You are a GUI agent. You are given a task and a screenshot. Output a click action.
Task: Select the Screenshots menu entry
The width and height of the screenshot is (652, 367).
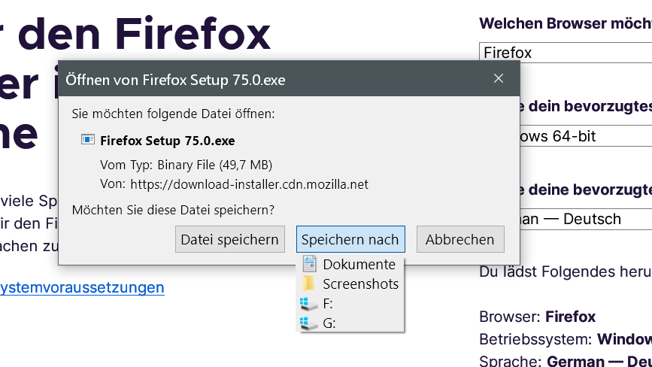tap(360, 284)
